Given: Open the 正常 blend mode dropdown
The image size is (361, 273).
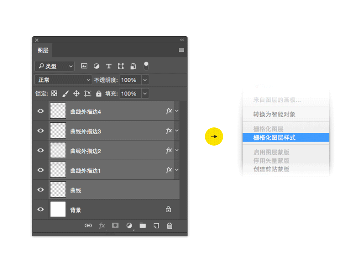Looking at the screenshot, I should [63, 80].
